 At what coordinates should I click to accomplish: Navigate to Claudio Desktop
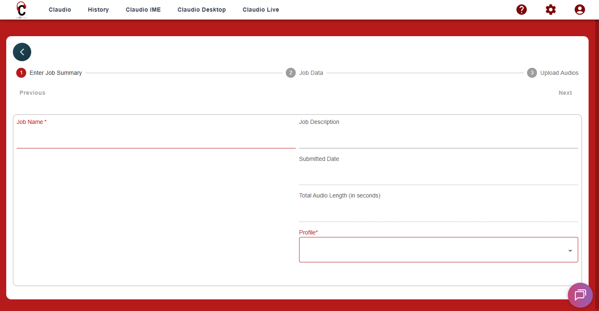tap(202, 10)
